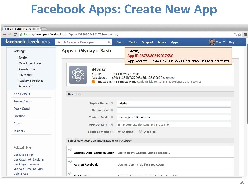Expand the App on Facebook option
Image resolution: width=248 pixels, height=186 pixels.
point(150,163)
